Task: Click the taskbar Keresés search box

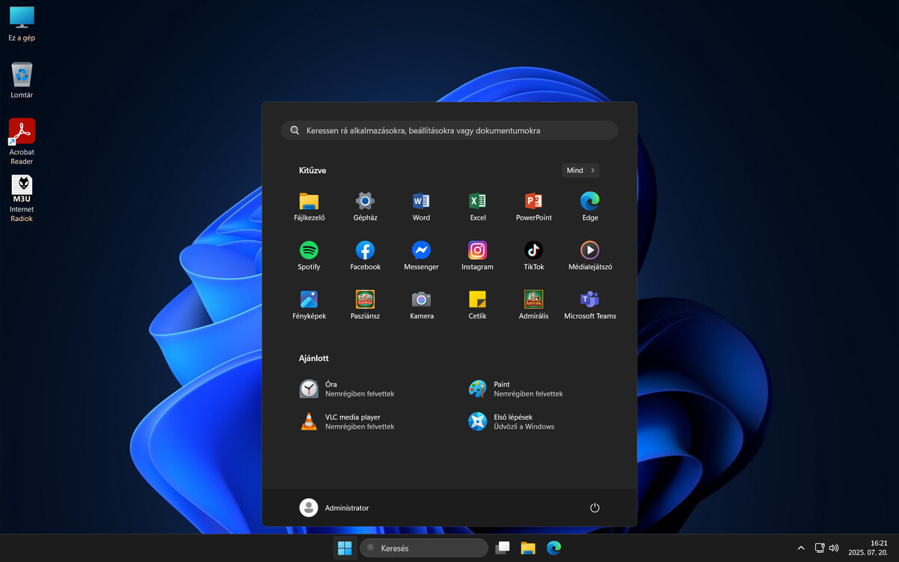Action: click(424, 548)
